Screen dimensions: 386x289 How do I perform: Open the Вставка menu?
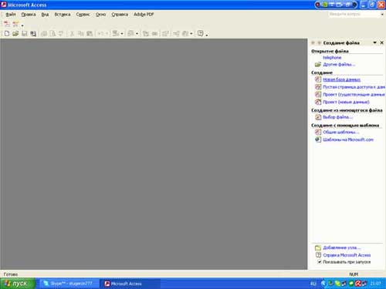pos(63,15)
